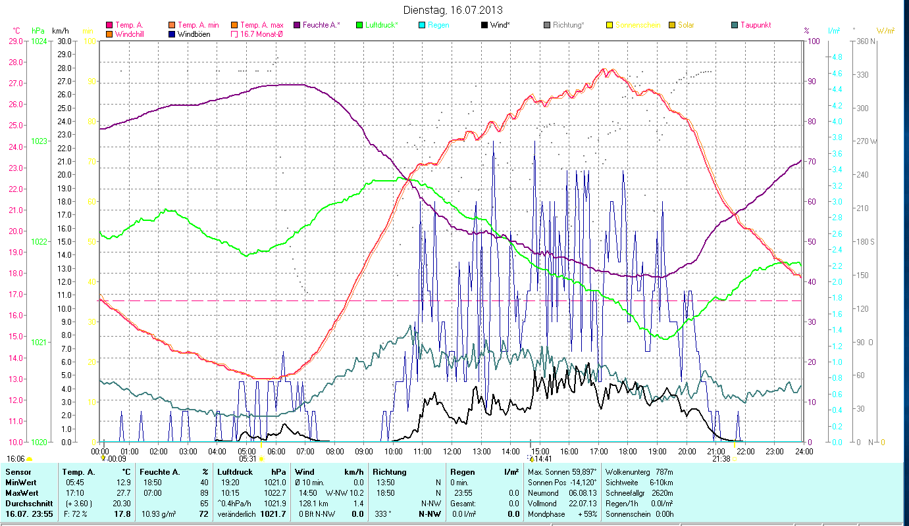
Task: Click the Luftdruck* green legend square
Action: click(359, 26)
